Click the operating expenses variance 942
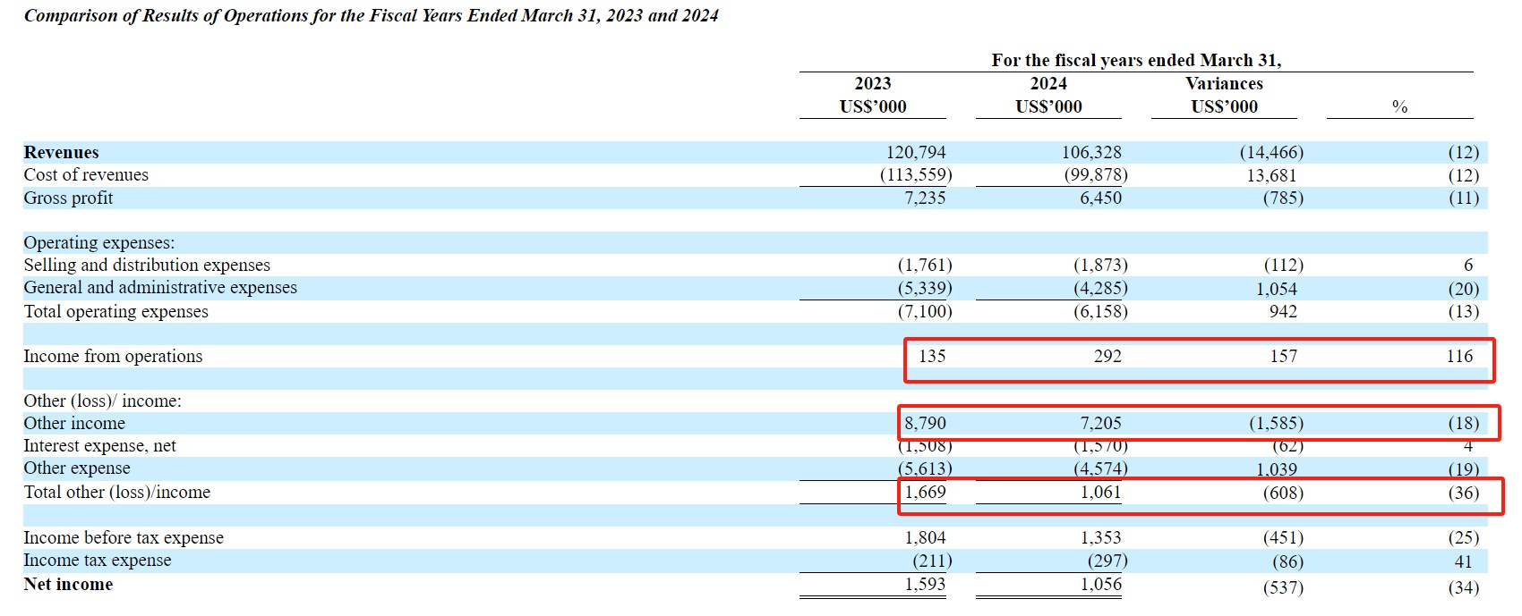 [x=1283, y=311]
